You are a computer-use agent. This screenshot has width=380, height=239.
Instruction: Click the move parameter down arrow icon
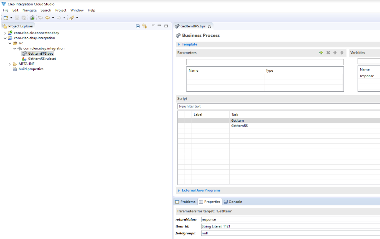click(342, 53)
